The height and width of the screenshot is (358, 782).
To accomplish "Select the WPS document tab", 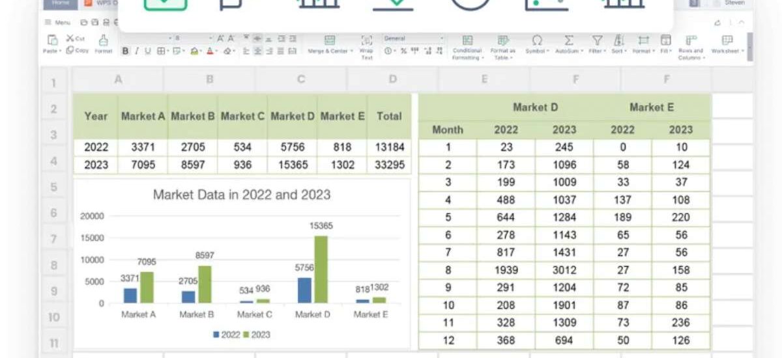I will click(100, 3).
